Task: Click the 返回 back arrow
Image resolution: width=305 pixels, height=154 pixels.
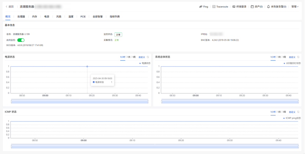Action: click(x=10, y=7)
